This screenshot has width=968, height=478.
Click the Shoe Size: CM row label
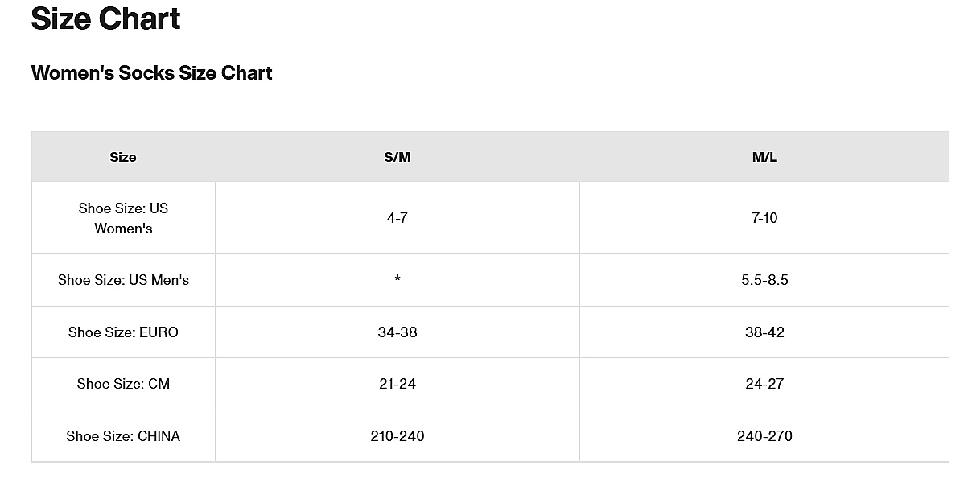pyautogui.click(x=123, y=384)
